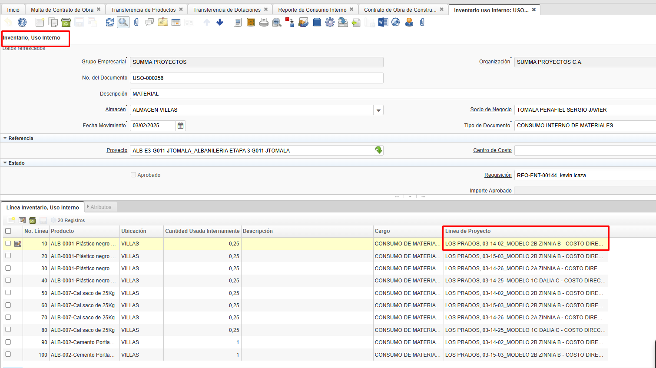656x368 pixels.
Task: Check the select-all checkbox in grid header
Action: [8, 231]
